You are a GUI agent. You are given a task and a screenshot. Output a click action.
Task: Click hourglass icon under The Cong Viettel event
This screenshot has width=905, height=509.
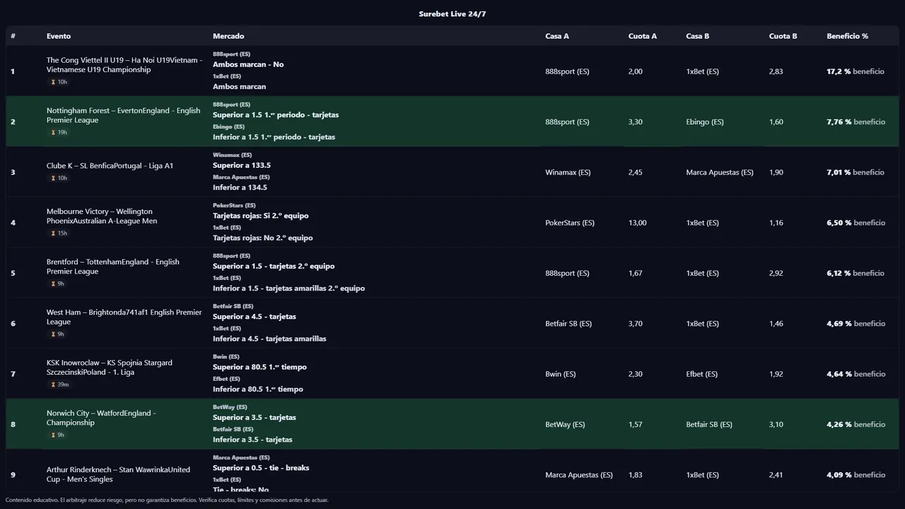pos(53,82)
